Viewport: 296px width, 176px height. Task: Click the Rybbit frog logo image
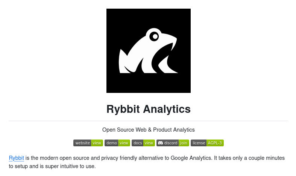click(148, 51)
